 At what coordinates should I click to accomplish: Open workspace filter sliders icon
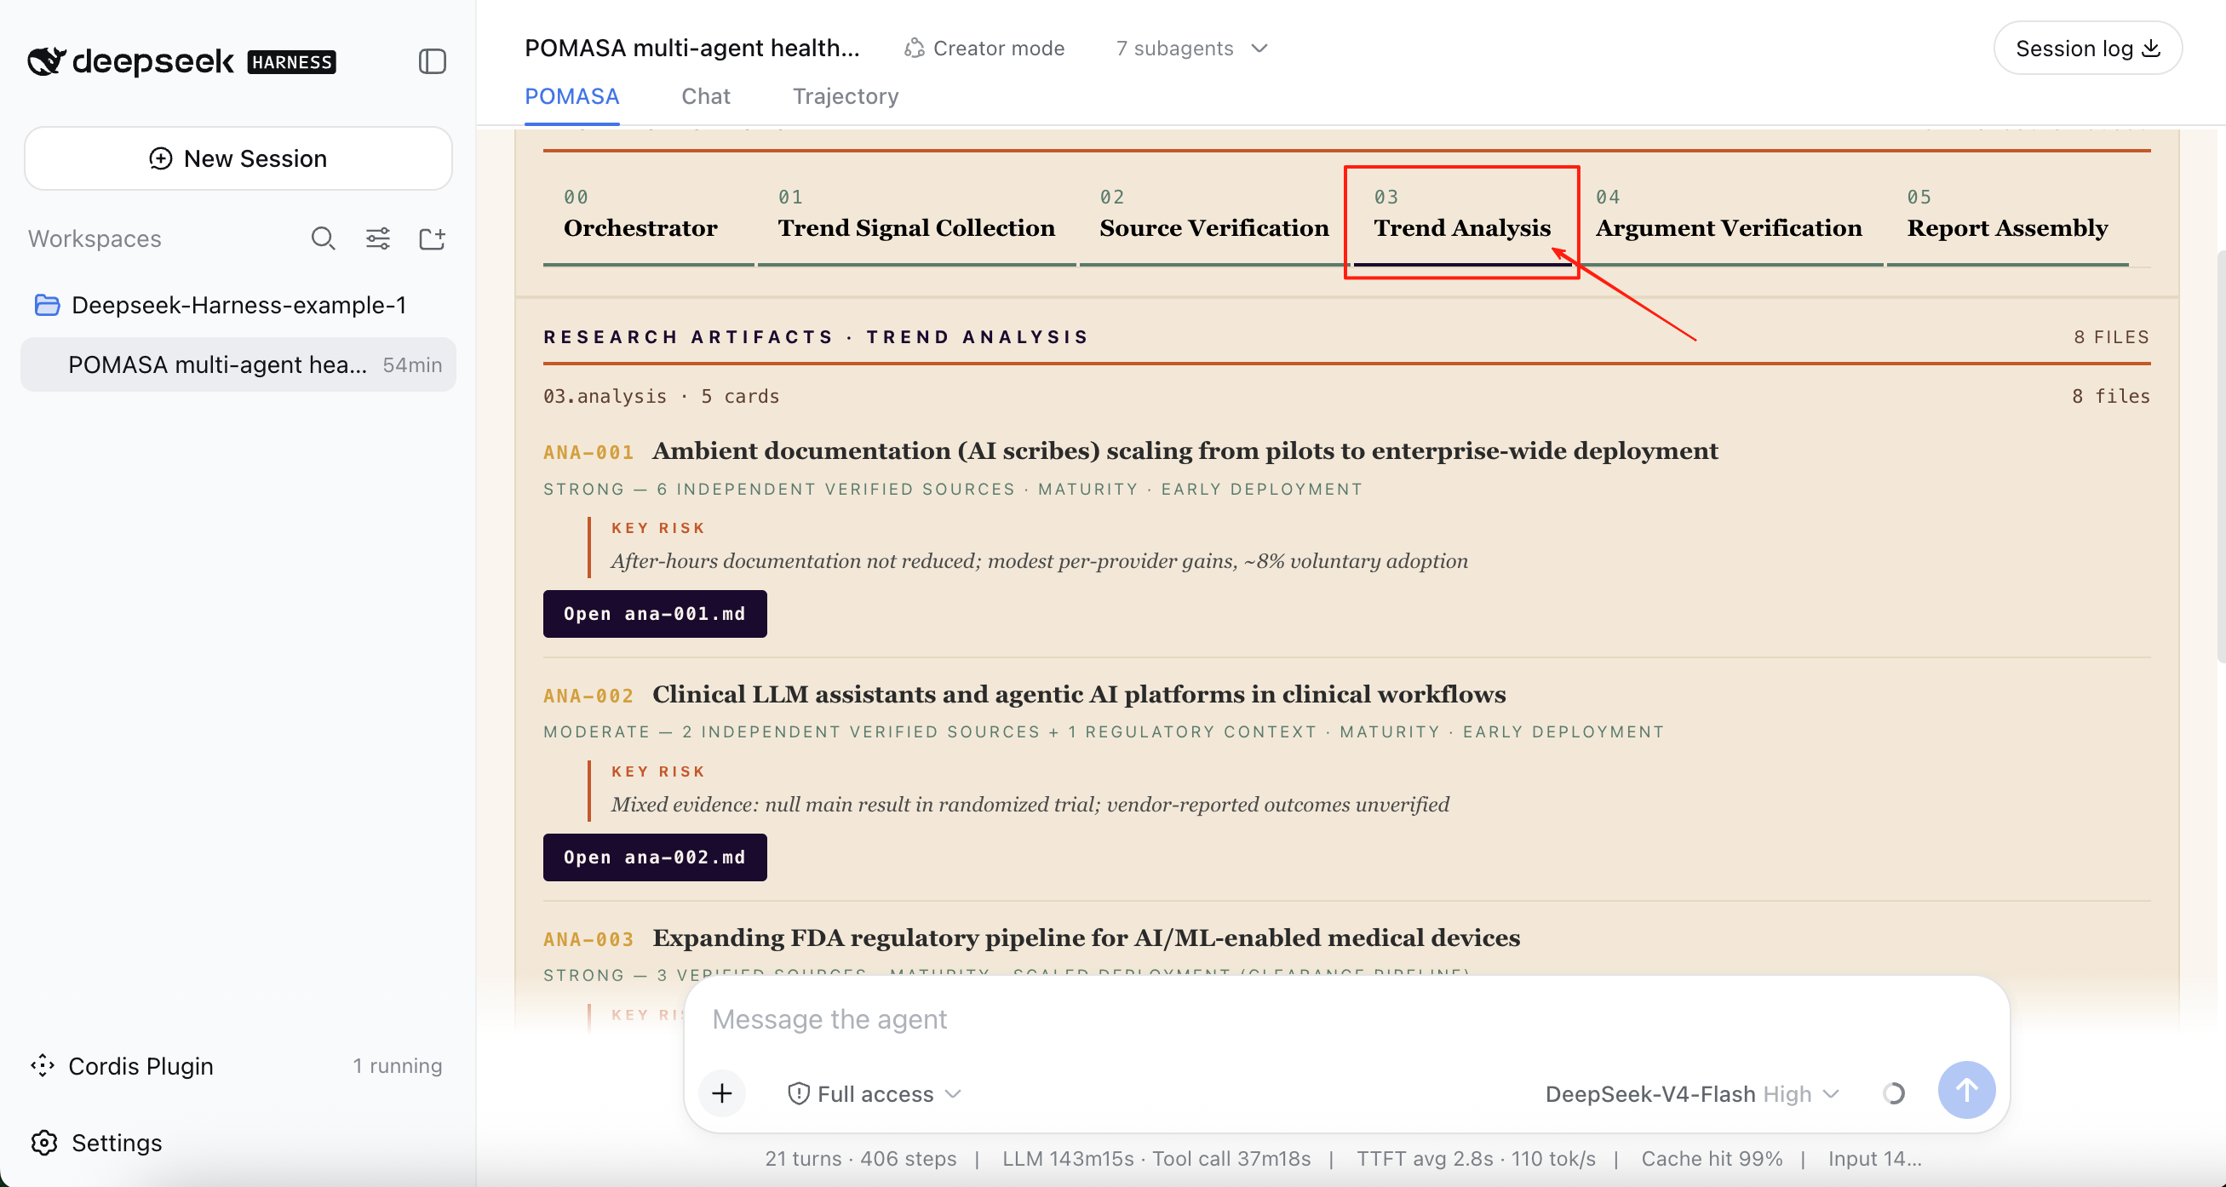point(377,238)
